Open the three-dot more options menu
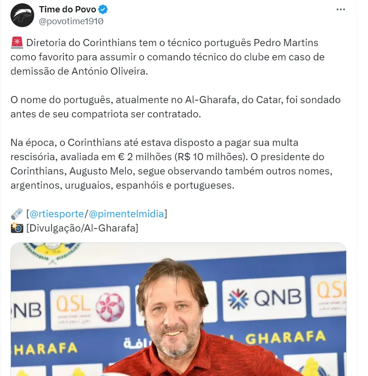Image resolution: width=368 pixels, height=376 pixels. point(340,10)
